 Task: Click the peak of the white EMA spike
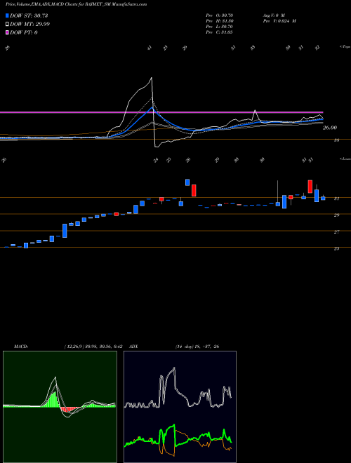click(x=152, y=78)
